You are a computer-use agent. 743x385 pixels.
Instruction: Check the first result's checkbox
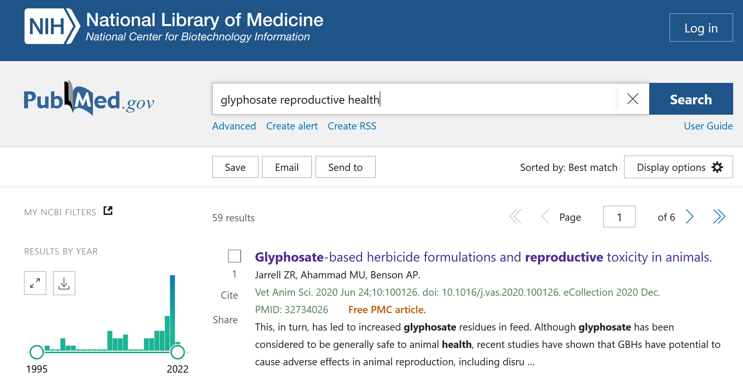click(234, 256)
